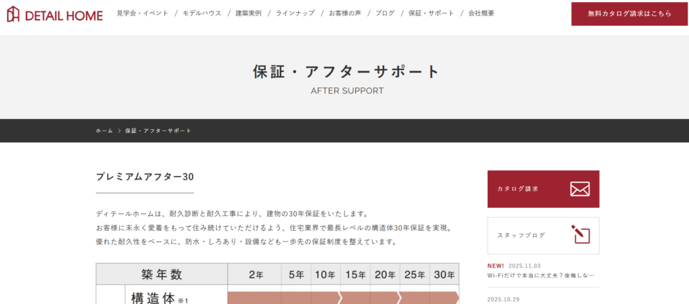Follow the ホーム breadcrumb link
The image size is (689, 304).
(x=104, y=130)
